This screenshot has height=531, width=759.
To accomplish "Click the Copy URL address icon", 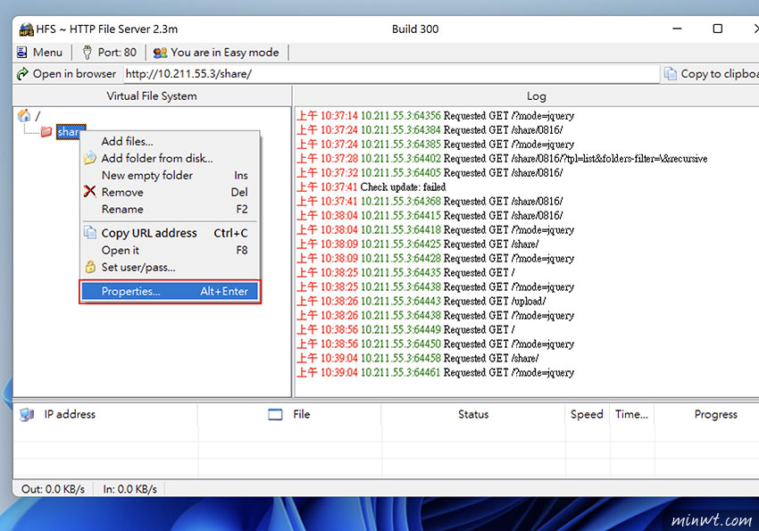I will tap(90, 232).
